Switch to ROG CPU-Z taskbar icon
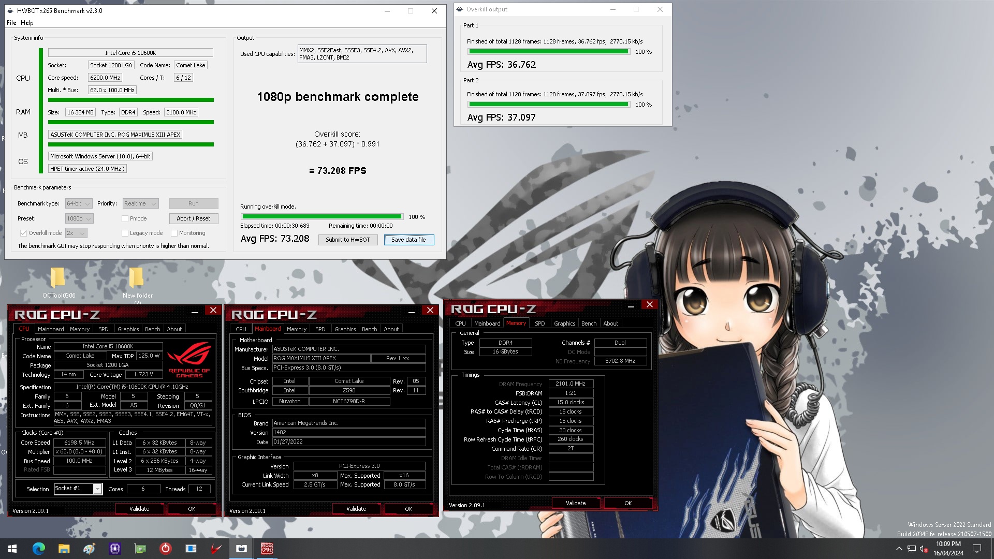The image size is (994, 559). point(267,549)
